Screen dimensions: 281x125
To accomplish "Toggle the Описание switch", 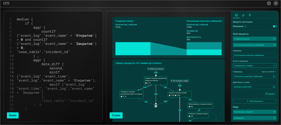I will (x=274, y=26).
